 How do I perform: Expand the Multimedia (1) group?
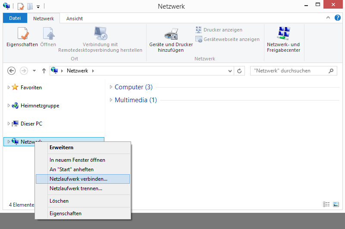111,100
